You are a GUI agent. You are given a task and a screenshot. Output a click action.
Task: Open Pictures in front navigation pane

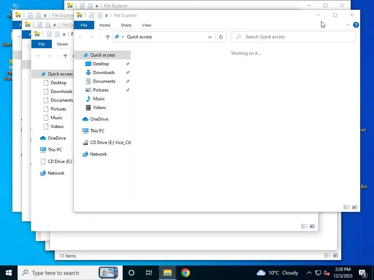click(x=101, y=90)
